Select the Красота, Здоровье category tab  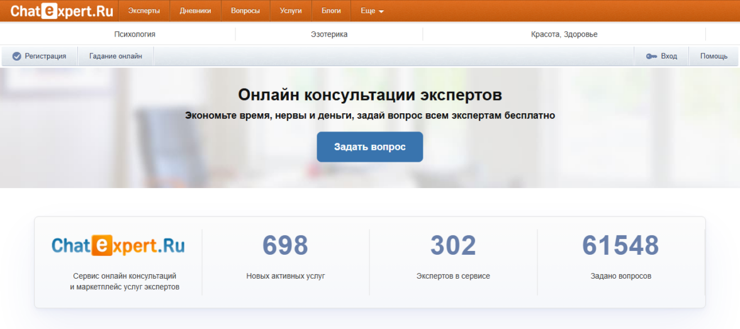pos(564,35)
